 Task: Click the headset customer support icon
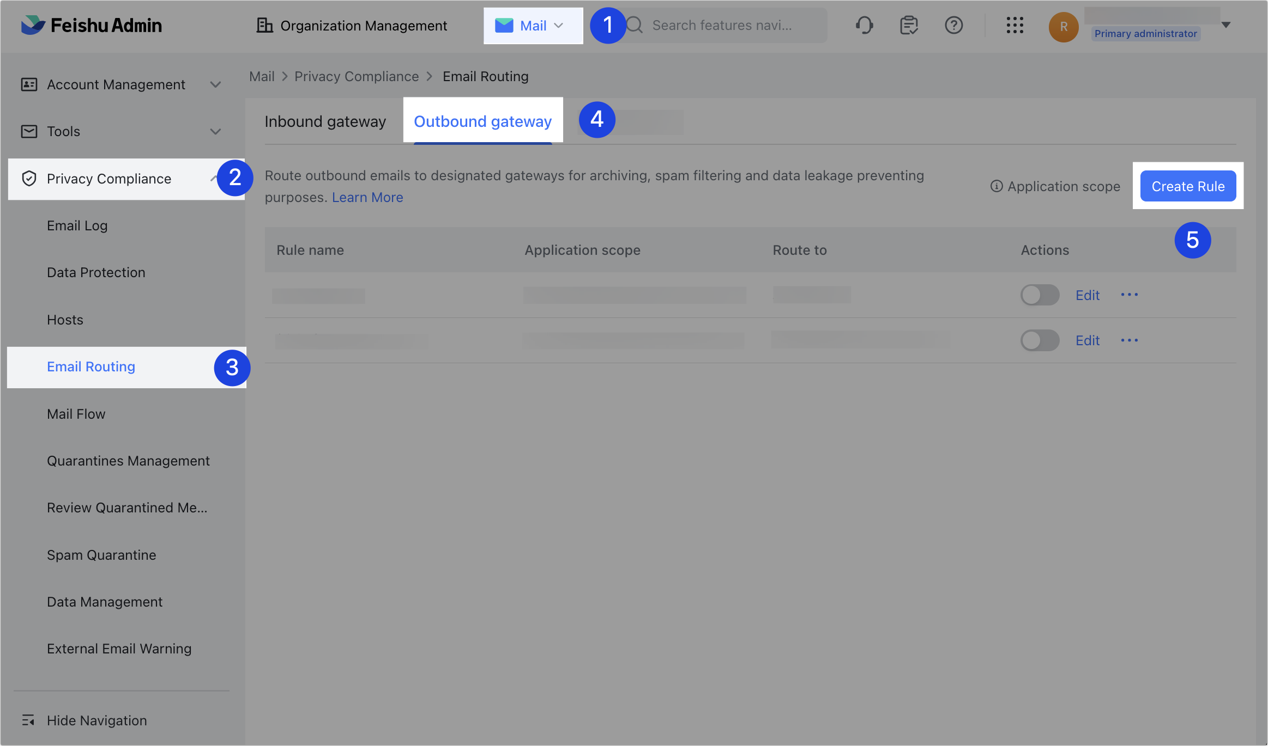click(865, 25)
